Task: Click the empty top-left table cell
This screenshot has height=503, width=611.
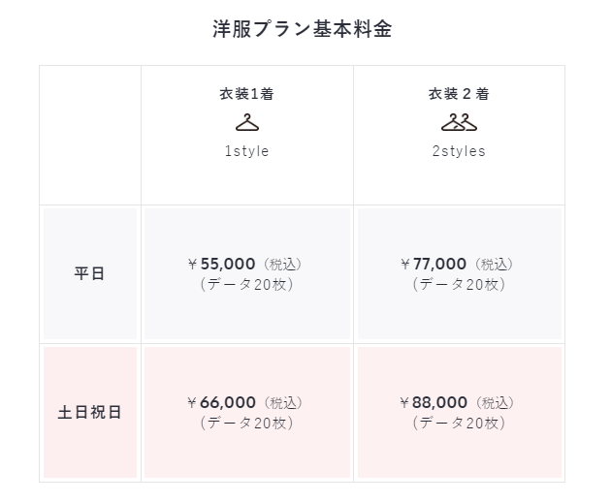Action: pyautogui.click(x=90, y=135)
